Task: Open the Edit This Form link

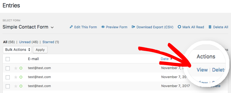Action: 85,27
